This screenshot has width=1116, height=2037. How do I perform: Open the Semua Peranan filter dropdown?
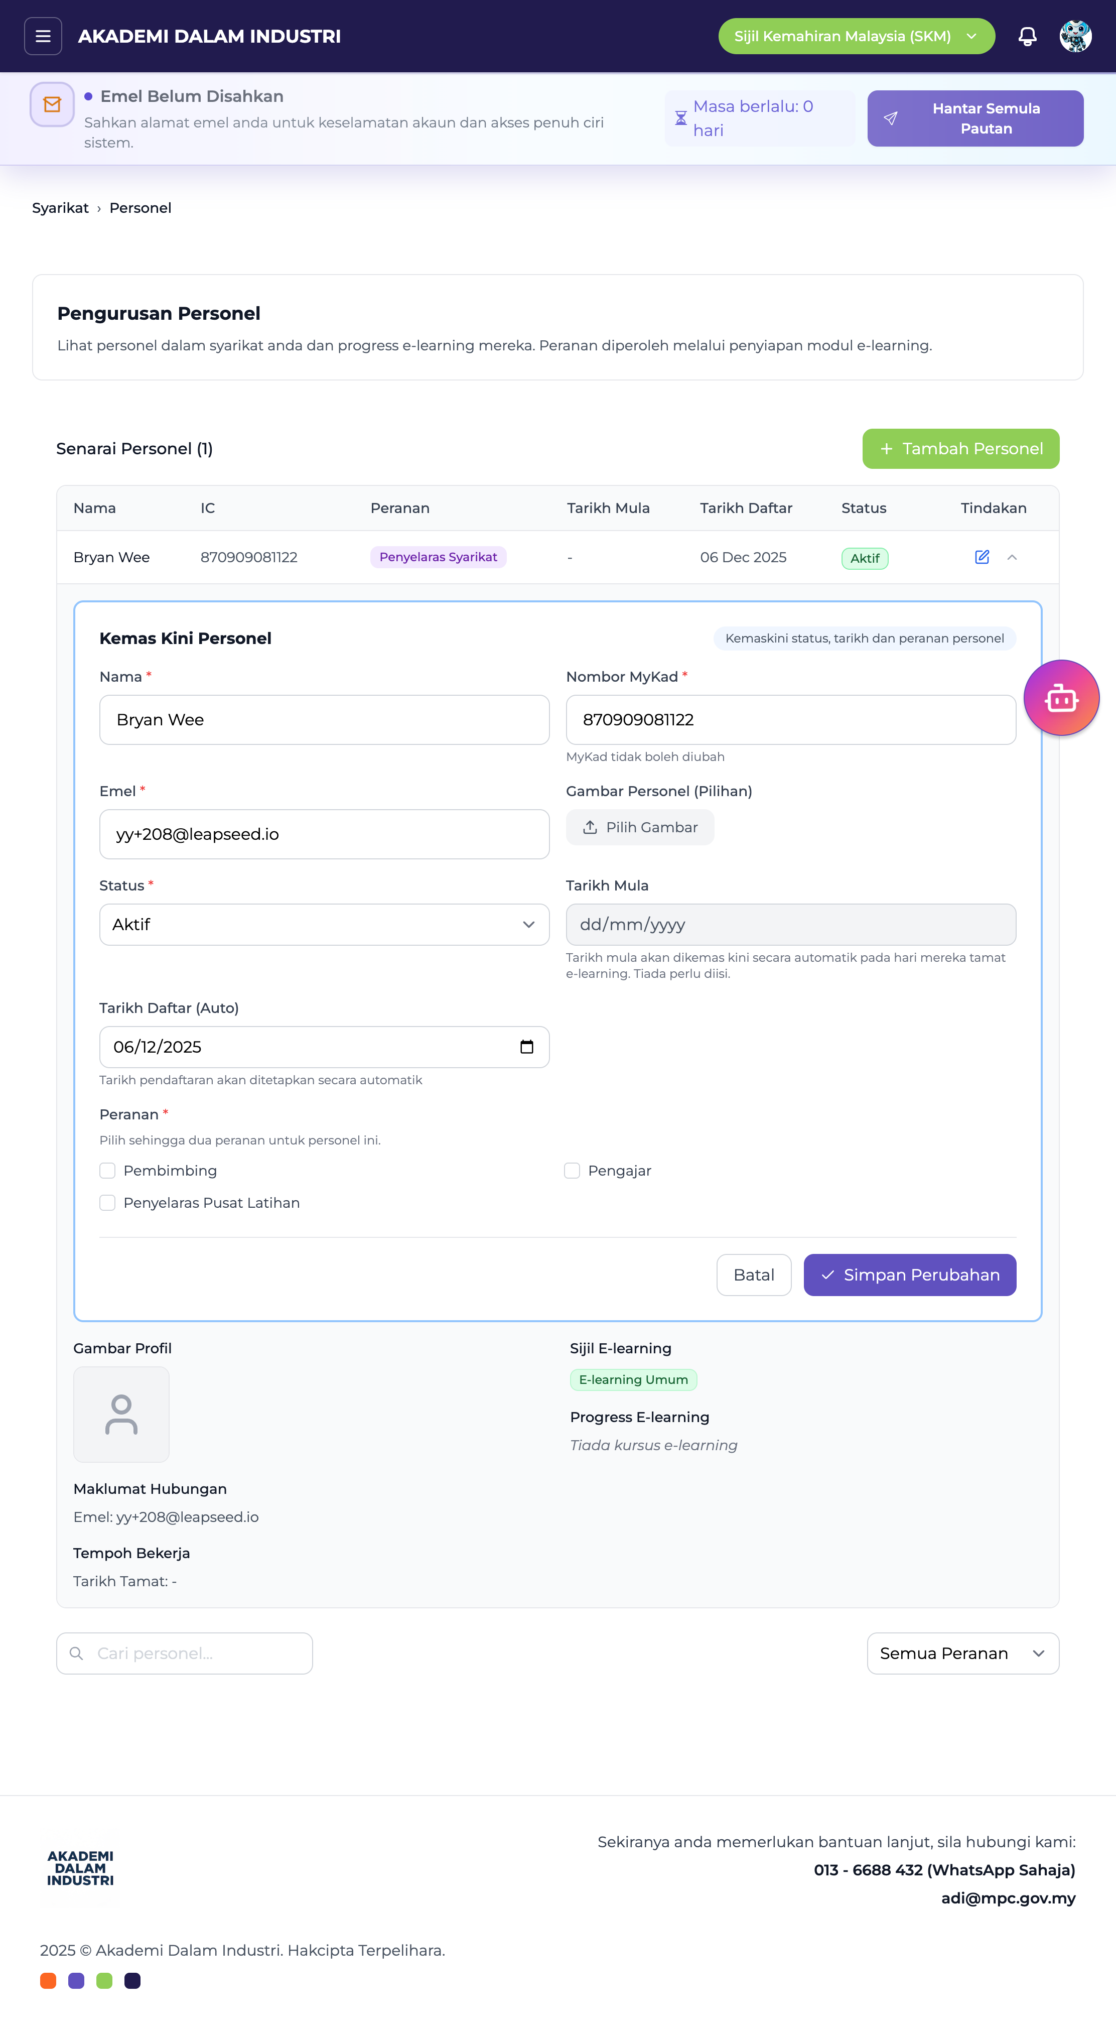tap(962, 1653)
